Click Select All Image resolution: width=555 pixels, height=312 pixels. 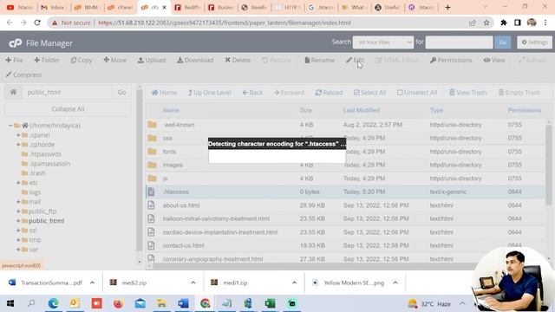[x=369, y=93]
